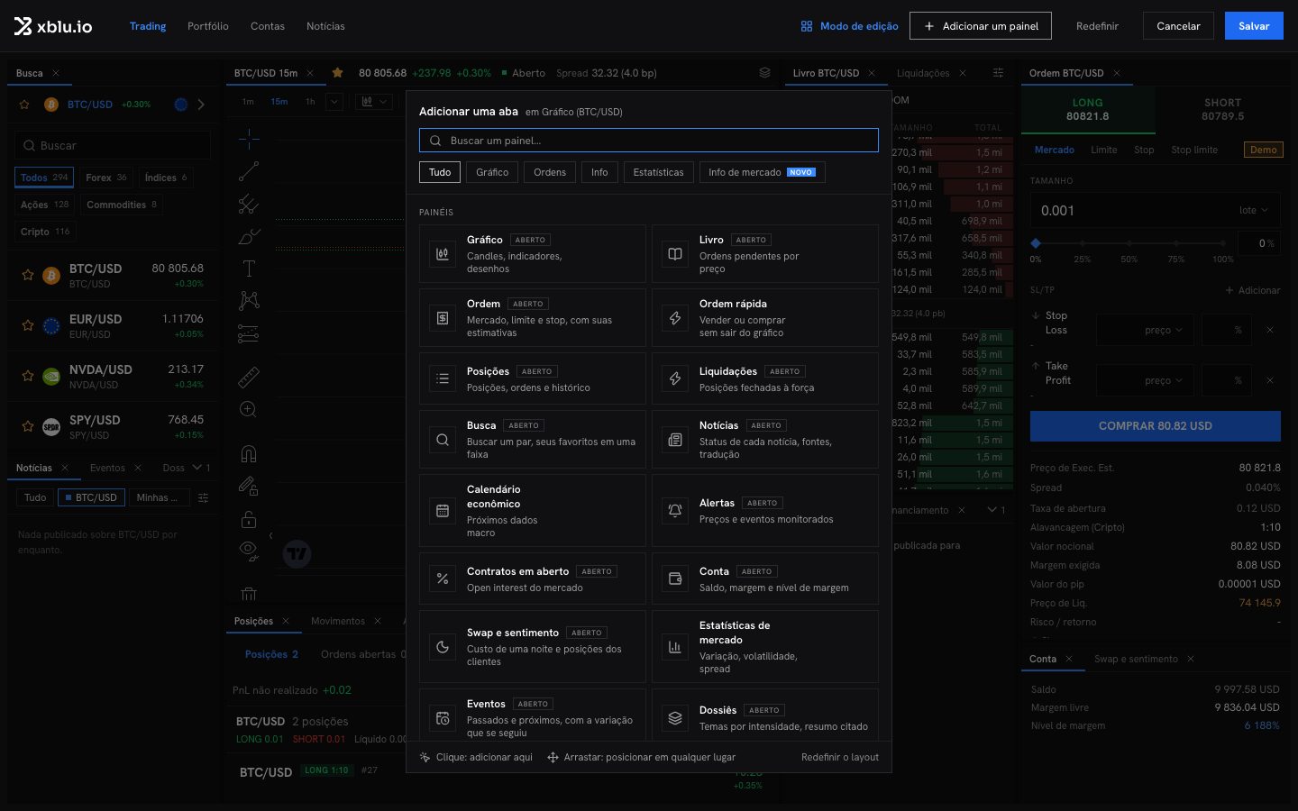Image resolution: width=1298 pixels, height=811 pixels.
Task: Open the lote unit dropdown
Action: [x=1254, y=210]
